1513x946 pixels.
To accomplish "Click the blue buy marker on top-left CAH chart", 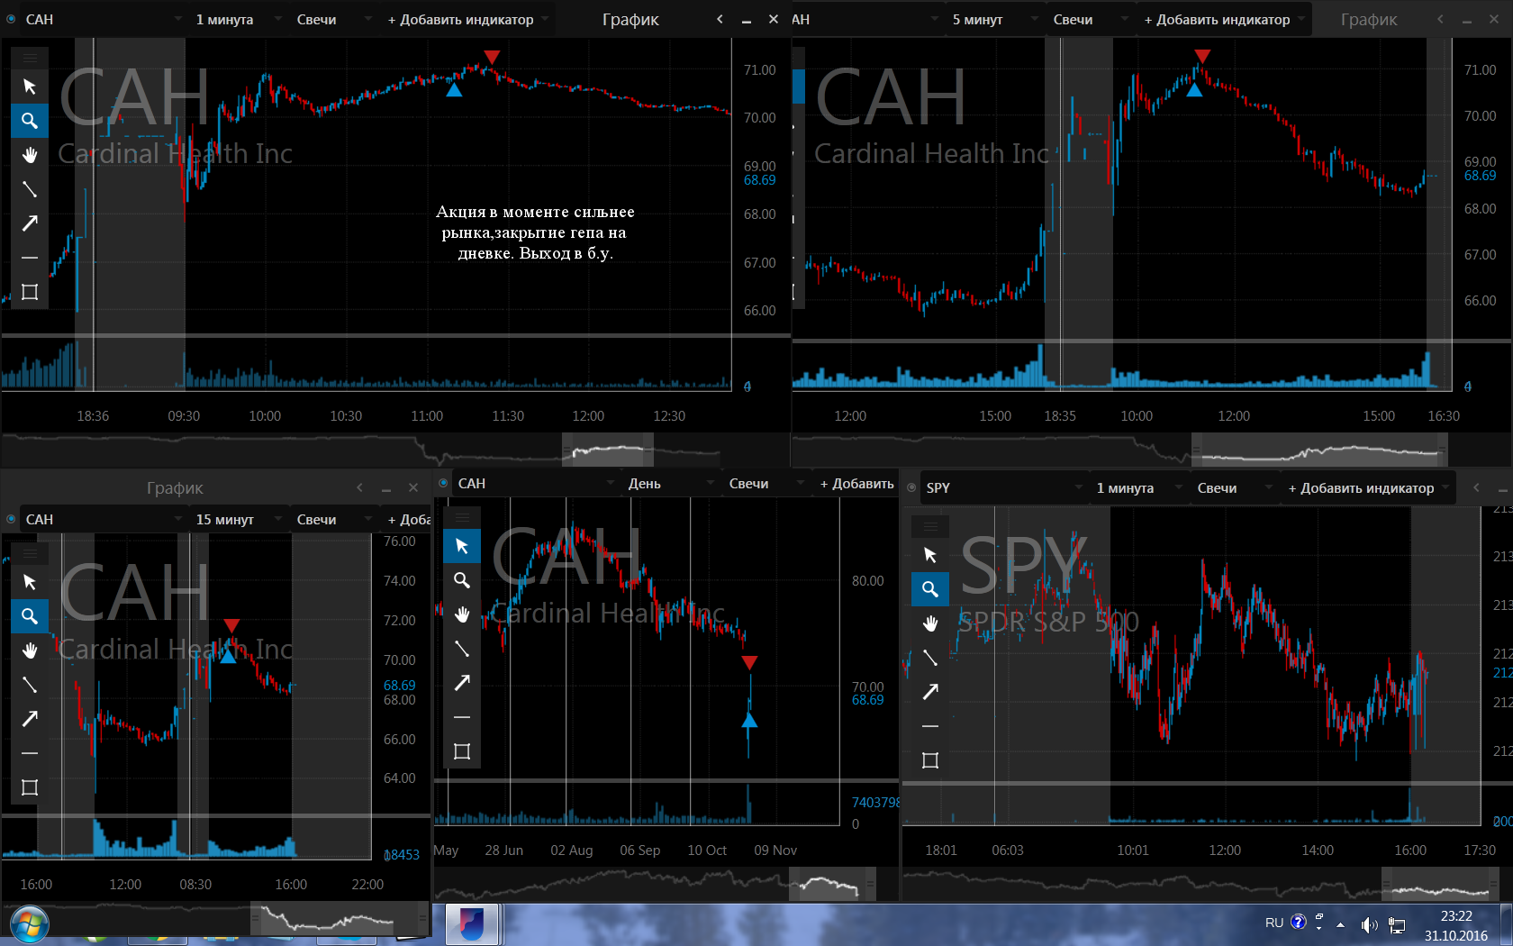I will [x=454, y=89].
